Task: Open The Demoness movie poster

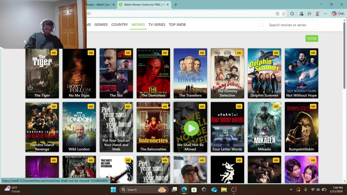Action: 153,73
